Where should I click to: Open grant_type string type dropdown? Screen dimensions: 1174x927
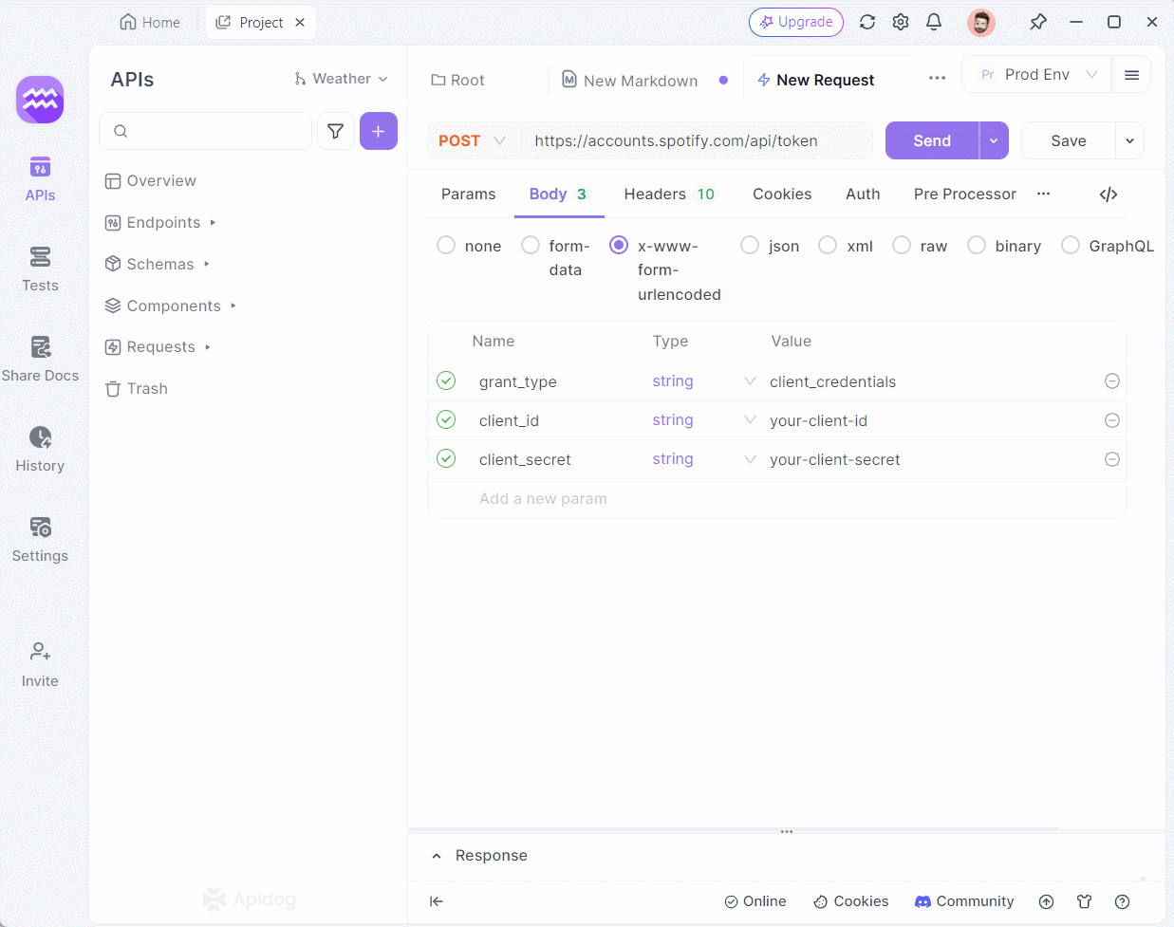click(750, 381)
